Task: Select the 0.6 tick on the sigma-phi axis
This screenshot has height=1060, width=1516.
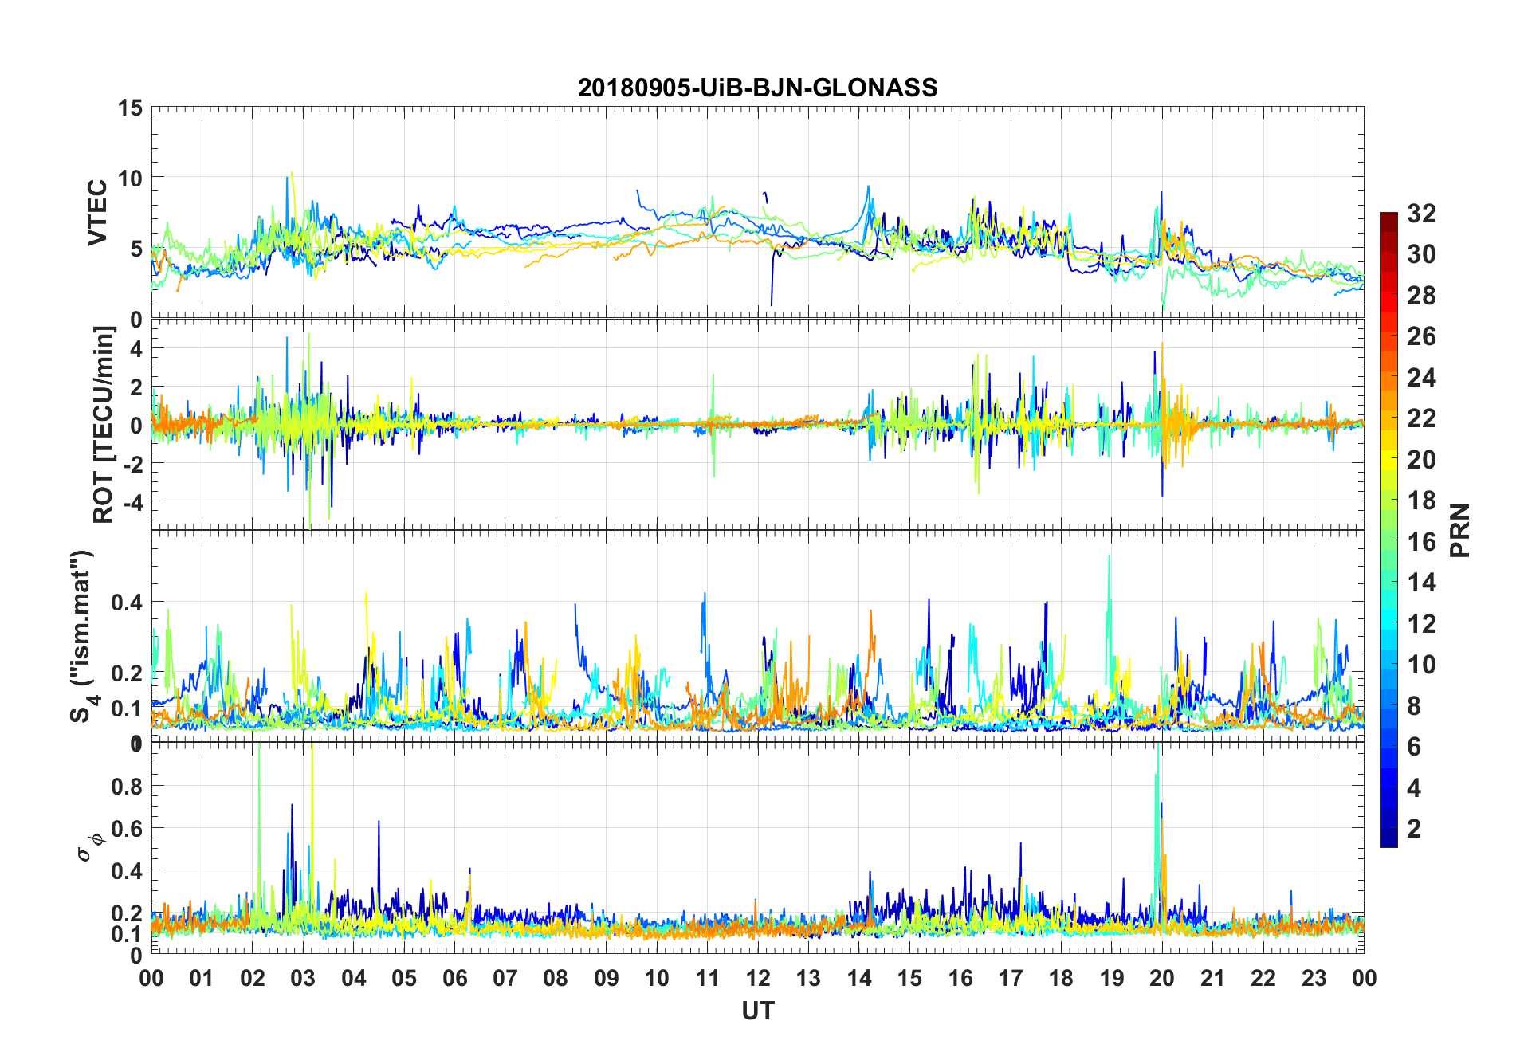Action: pos(128,828)
